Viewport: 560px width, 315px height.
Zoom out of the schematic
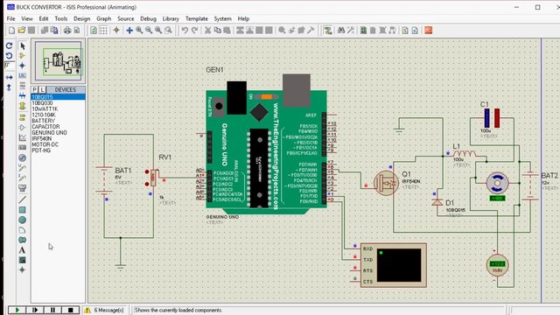tap(149, 31)
